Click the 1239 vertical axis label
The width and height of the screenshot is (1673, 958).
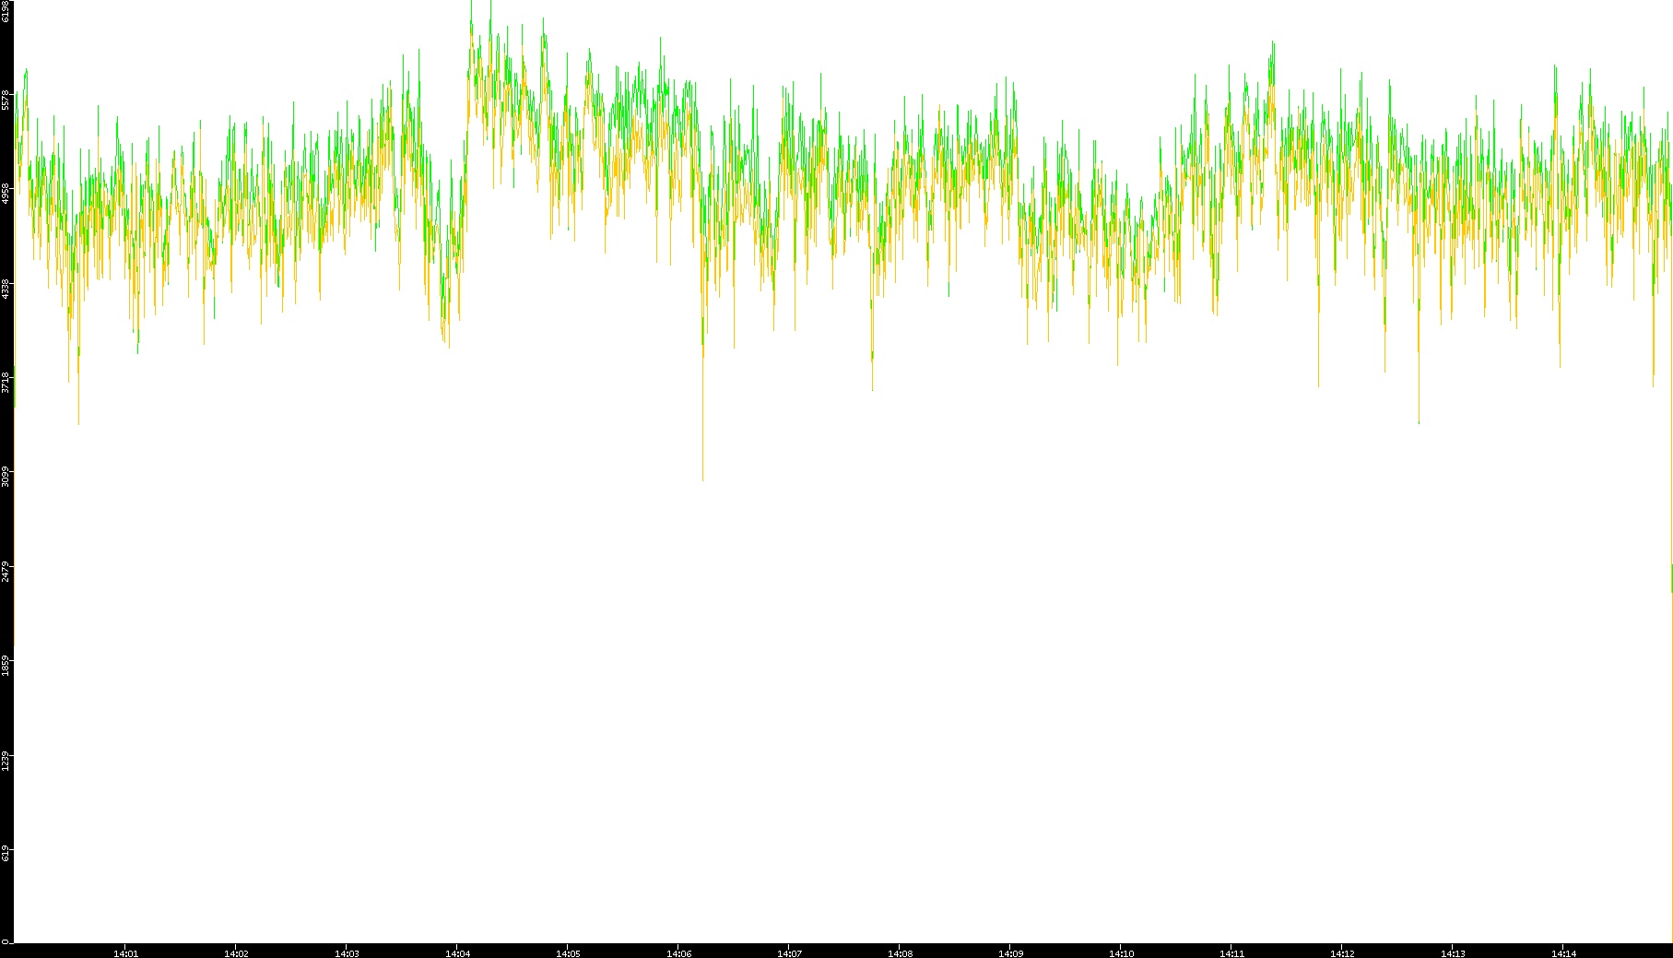[6, 761]
